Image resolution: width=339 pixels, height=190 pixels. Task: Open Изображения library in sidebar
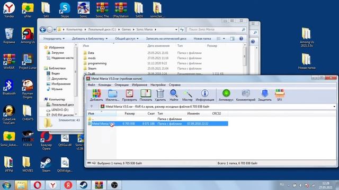(x=61, y=84)
